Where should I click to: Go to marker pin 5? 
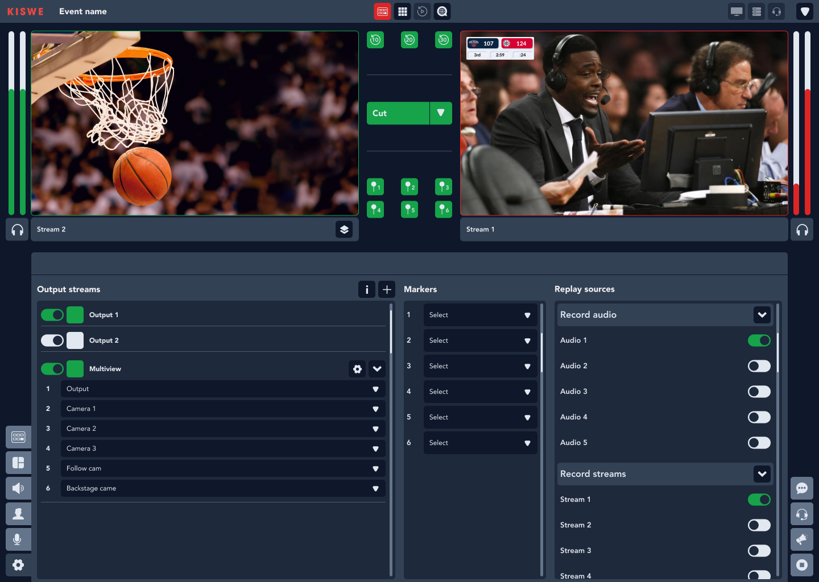tap(409, 209)
